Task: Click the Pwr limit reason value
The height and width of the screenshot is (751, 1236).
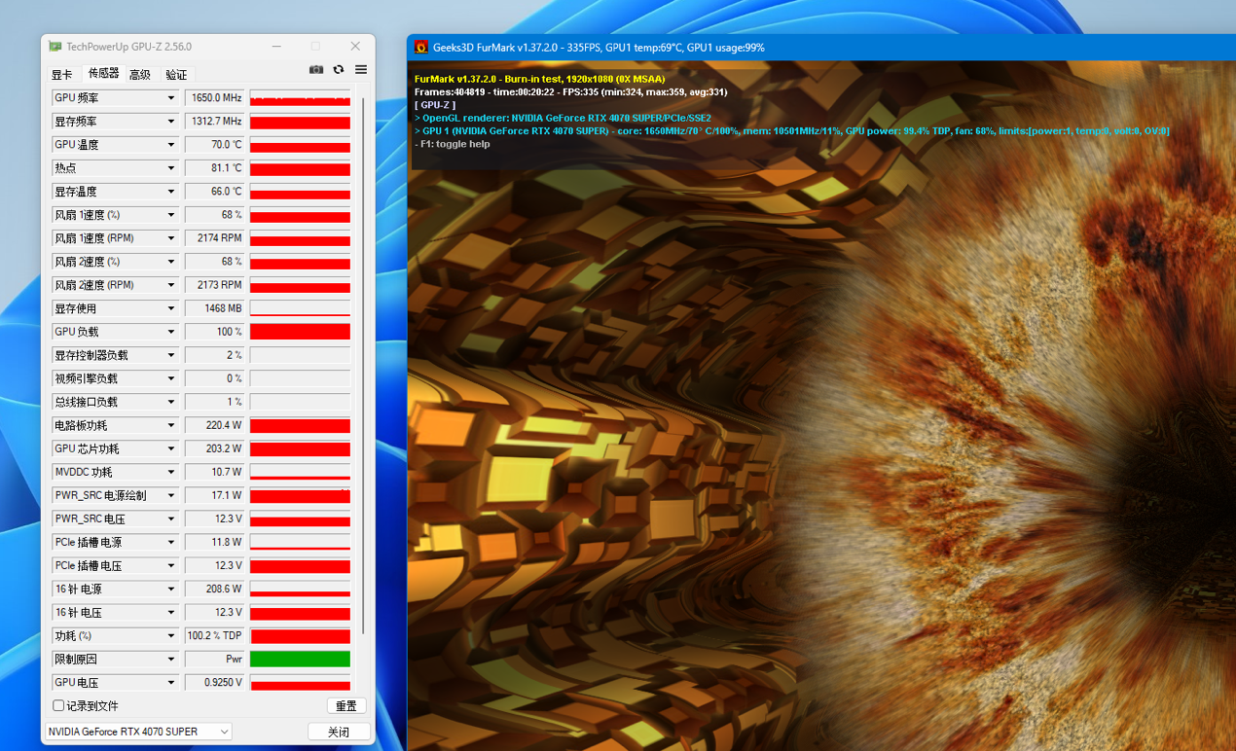Action: click(214, 659)
